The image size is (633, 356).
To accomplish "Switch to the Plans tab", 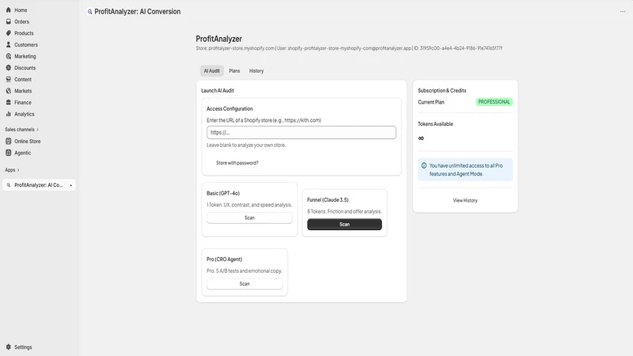I will (234, 70).
